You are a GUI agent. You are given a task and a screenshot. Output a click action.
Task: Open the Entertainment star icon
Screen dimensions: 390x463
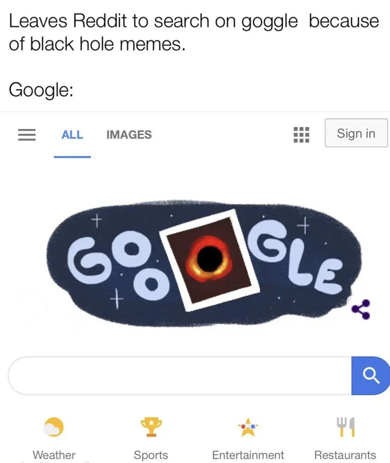248,427
